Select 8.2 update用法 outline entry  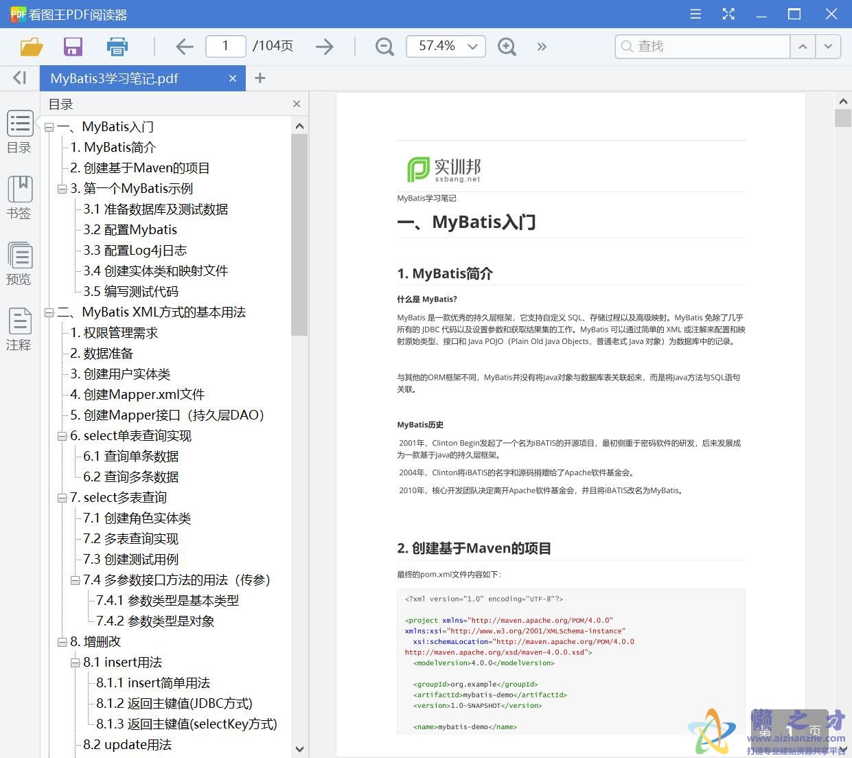[127, 745]
